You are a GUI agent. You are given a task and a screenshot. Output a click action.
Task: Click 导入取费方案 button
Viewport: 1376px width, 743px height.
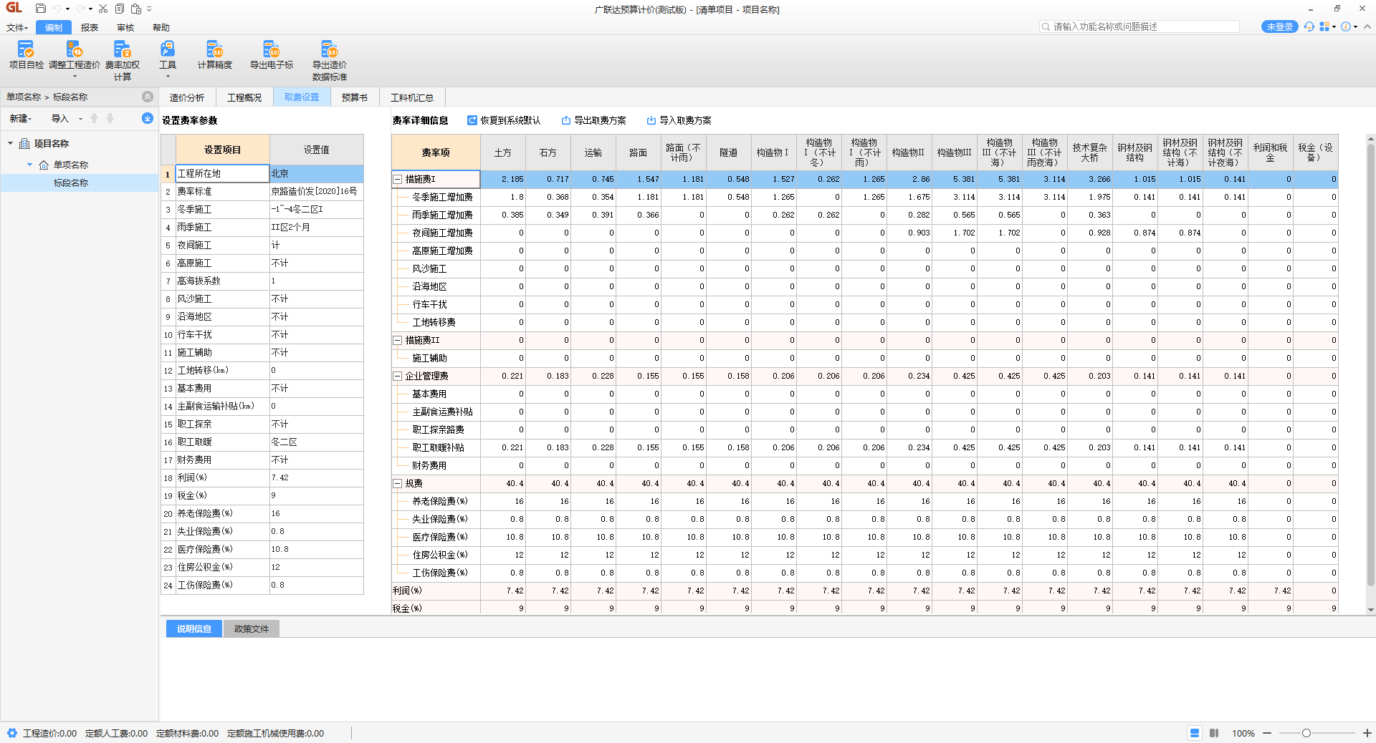click(679, 120)
